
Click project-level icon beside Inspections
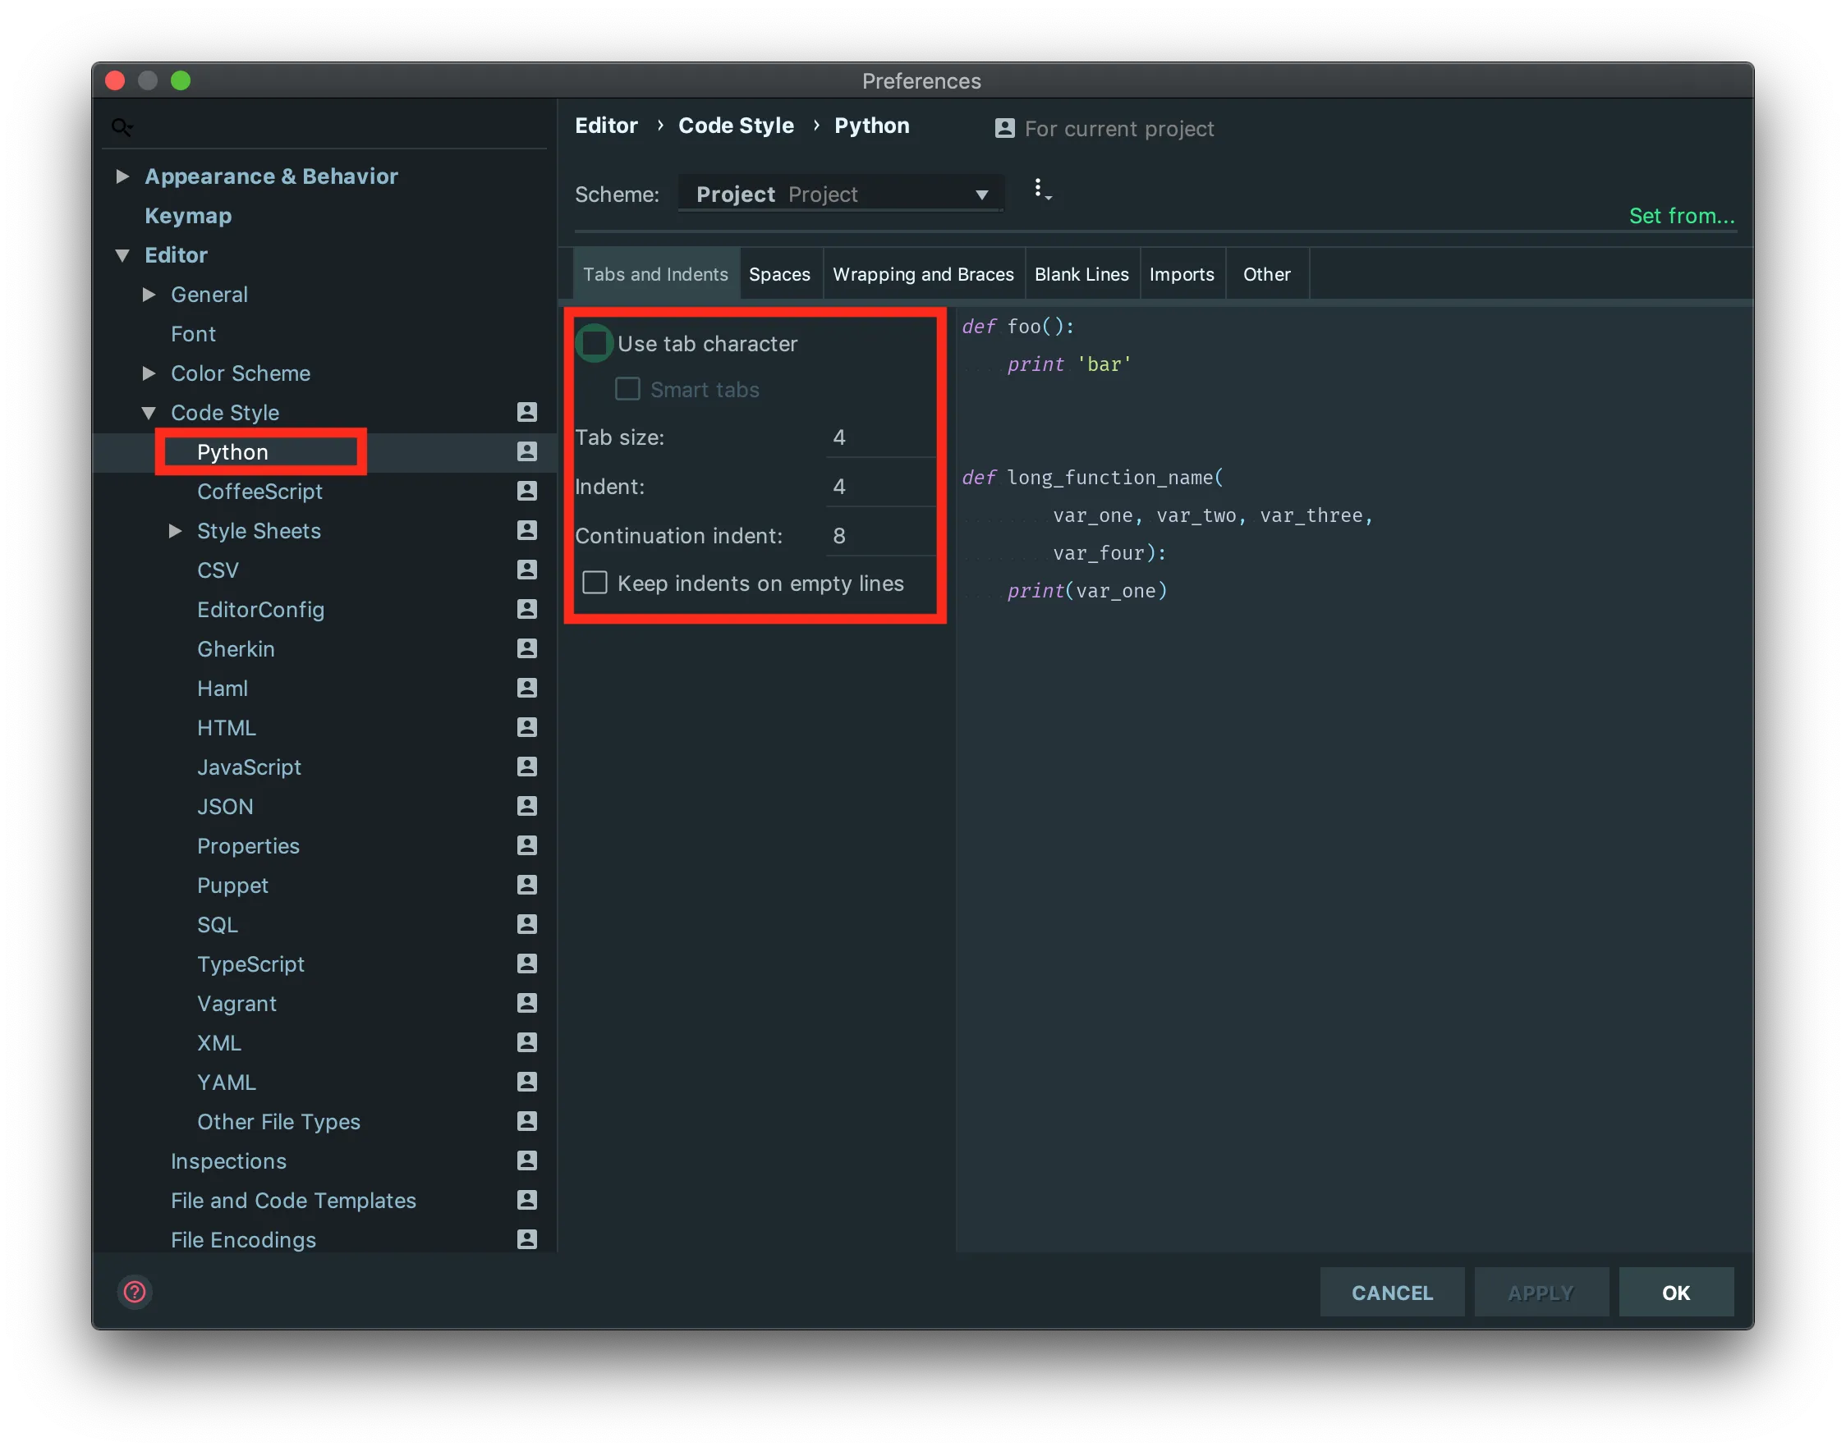[527, 1160]
